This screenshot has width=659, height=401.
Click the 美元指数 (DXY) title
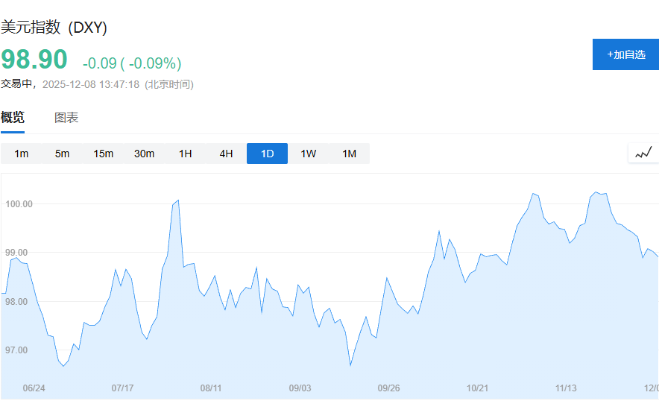click(x=54, y=28)
